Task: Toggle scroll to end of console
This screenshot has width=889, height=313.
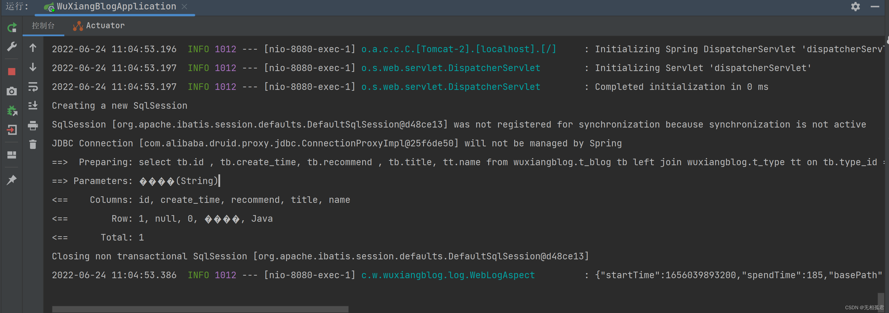Action: click(33, 105)
